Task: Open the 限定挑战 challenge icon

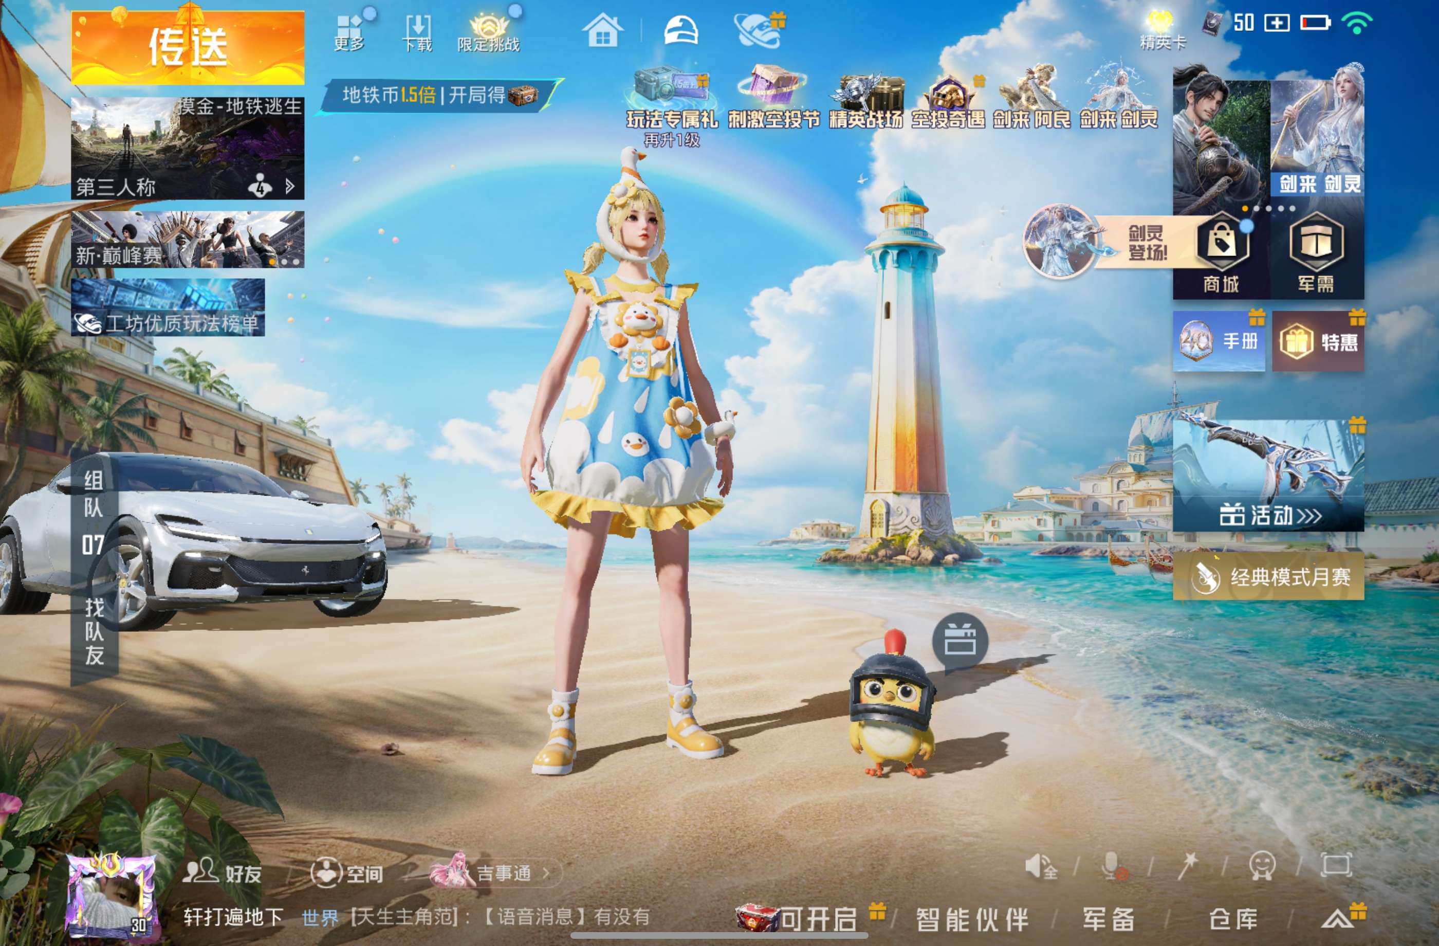Action: point(489,33)
